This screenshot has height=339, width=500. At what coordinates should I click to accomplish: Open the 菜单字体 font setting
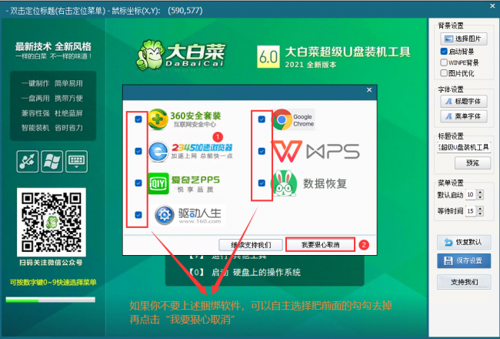464,116
